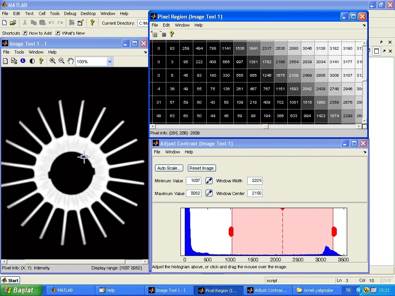Click the Pixel Info icon in Image Tool

click(23, 61)
